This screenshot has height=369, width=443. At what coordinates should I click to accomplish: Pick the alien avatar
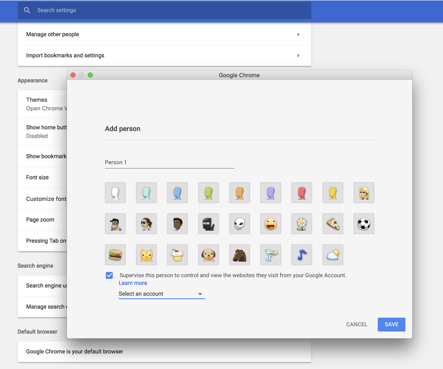coord(240,224)
